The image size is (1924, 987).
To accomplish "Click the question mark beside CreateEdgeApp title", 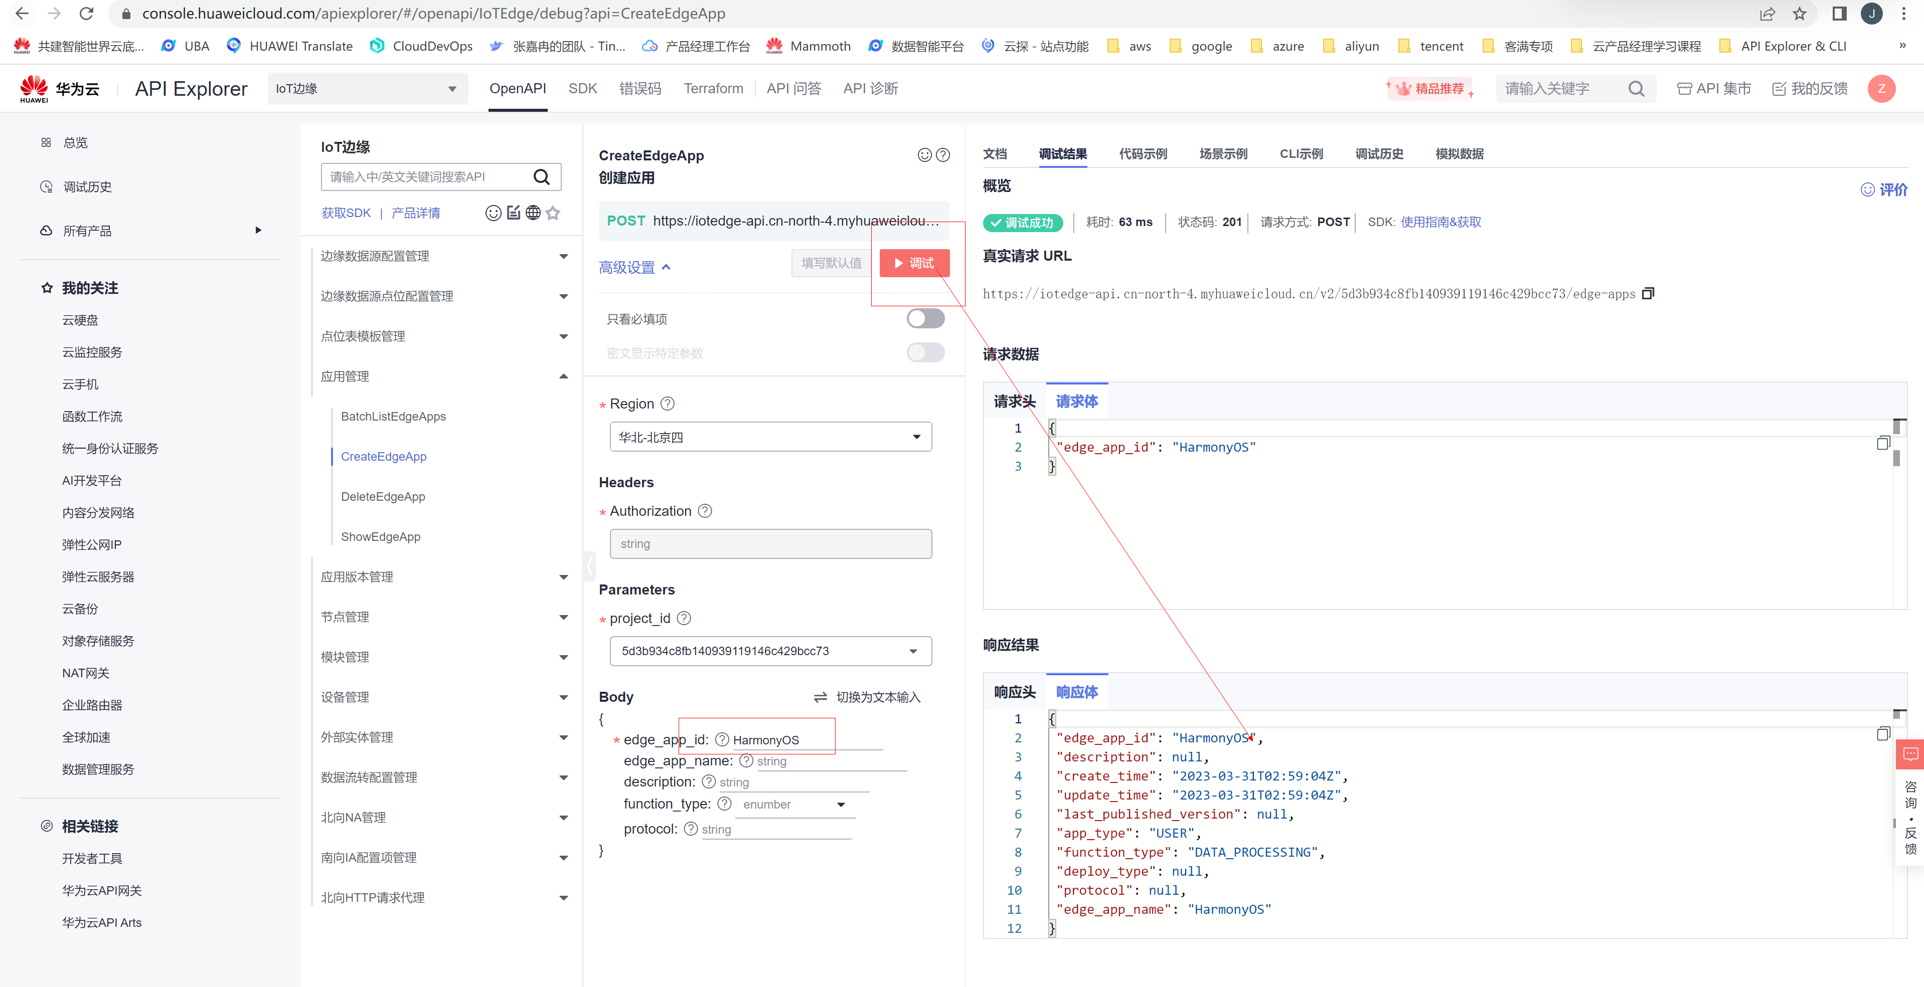I will coord(943,155).
